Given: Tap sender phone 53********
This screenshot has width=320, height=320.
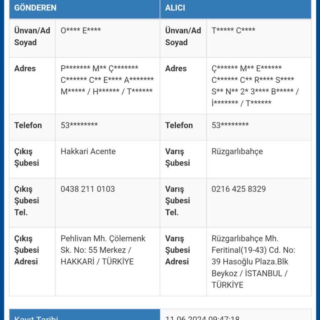Looking at the screenshot, I should 79,125.
